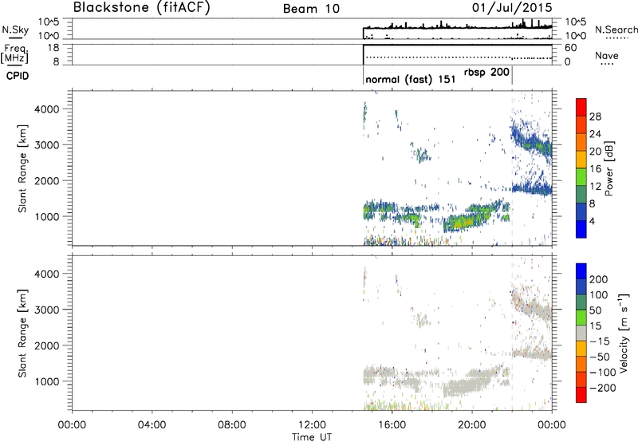Click the '1000' tick of the power panel
This screenshot has height=442, width=638.
[47, 216]
